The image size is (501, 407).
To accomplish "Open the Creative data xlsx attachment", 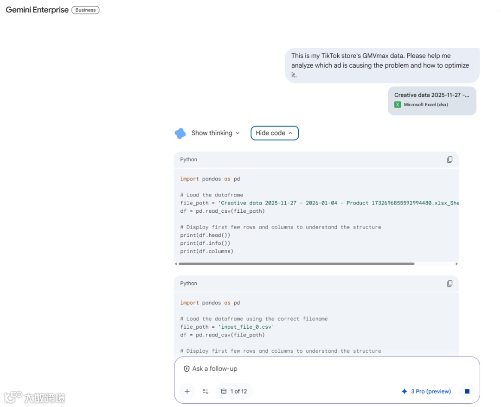I will pos(432,101).
